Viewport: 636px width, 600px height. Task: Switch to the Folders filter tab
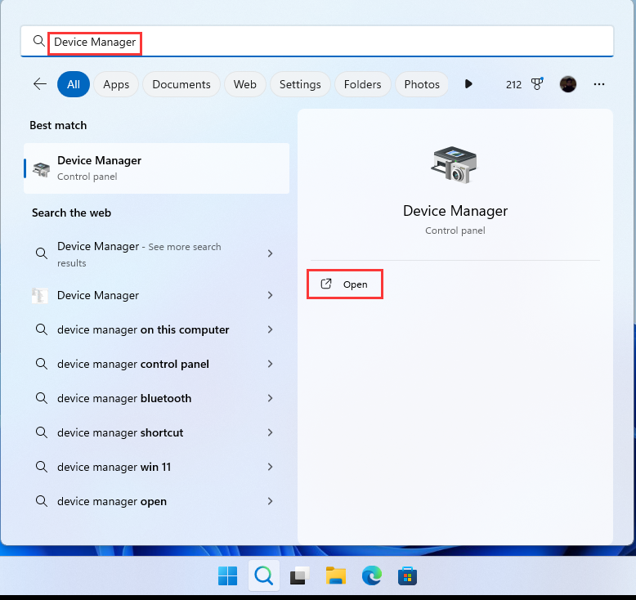[x=363, y=84]
